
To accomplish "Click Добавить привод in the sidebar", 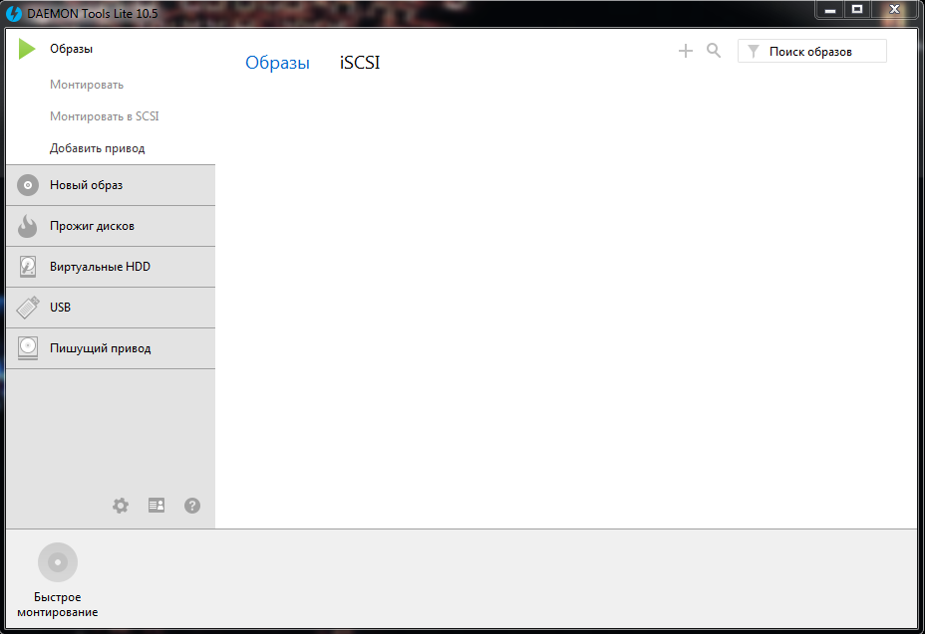I will pyautogui.click(x=98, y=148).
